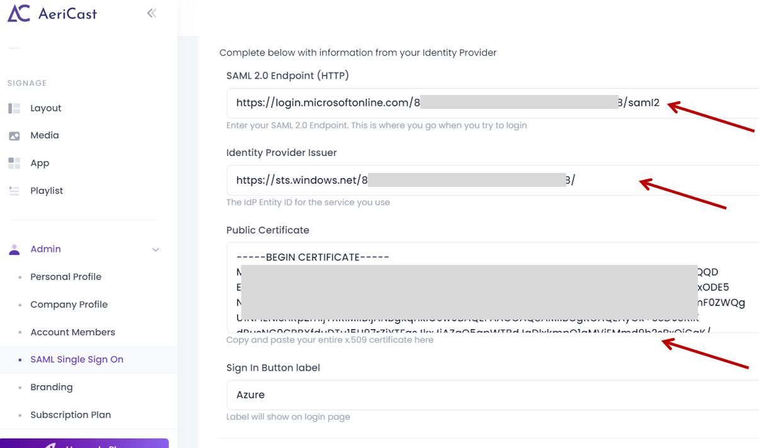Edit the Sign In Button label field
This screenshot has width=759, height=448.
[493, 395]
